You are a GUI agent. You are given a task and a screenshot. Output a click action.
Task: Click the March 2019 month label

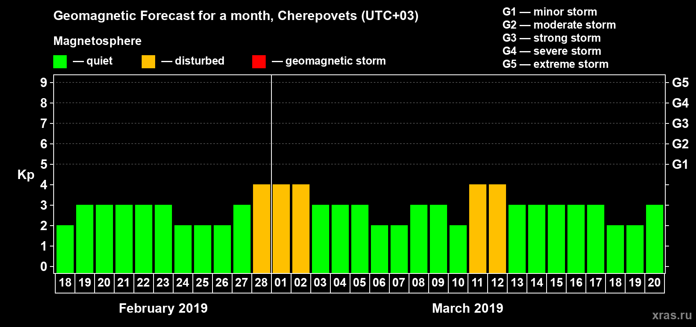pyautogui.click(x=468, y=308)
